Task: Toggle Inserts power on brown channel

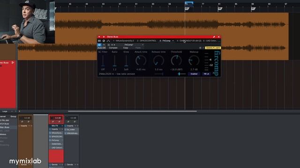Action: point(19,126)
